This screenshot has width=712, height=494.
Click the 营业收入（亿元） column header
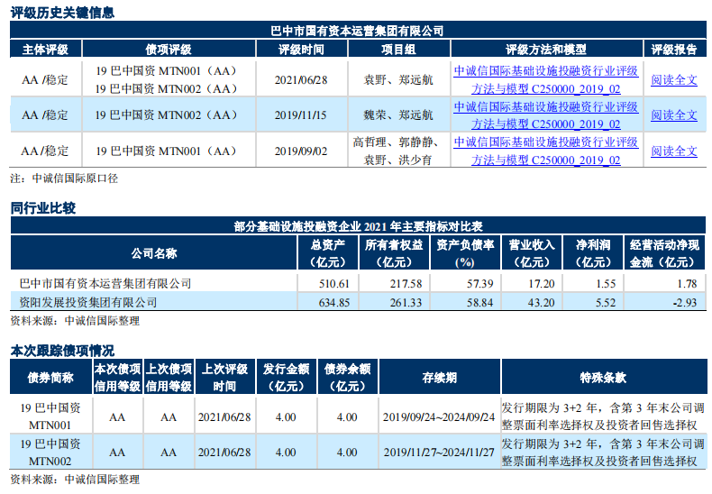coord(532,253)
